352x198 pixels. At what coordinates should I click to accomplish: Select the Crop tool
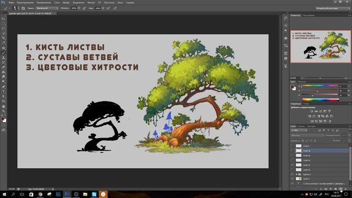click(3, 38)
